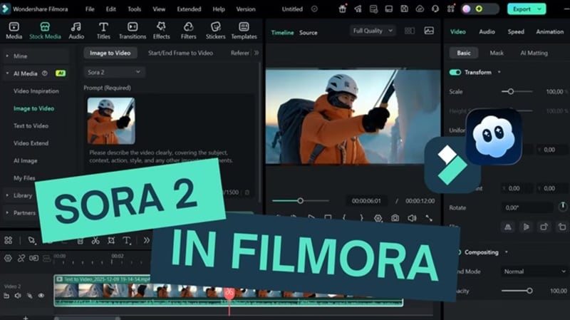This screenshot has height=320, width=570.
Task: Click the flip horizontal icon
Action: click(508, 227)
